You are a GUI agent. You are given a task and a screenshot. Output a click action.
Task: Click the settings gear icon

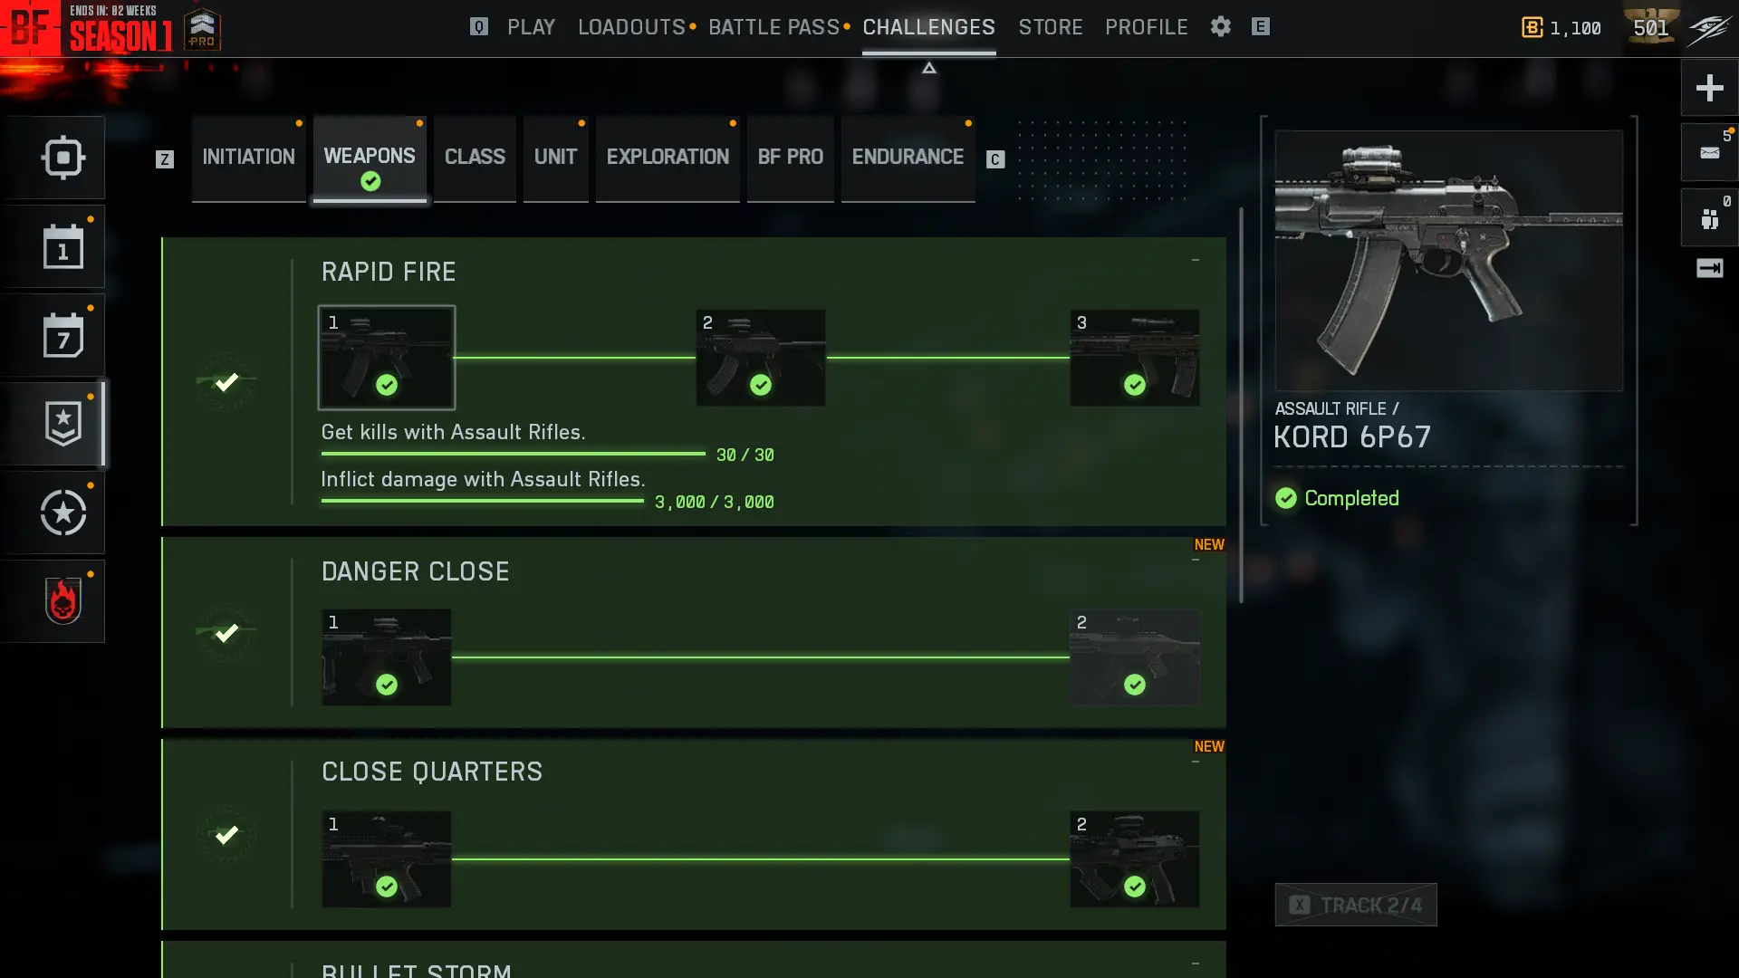pos(1221,27)
